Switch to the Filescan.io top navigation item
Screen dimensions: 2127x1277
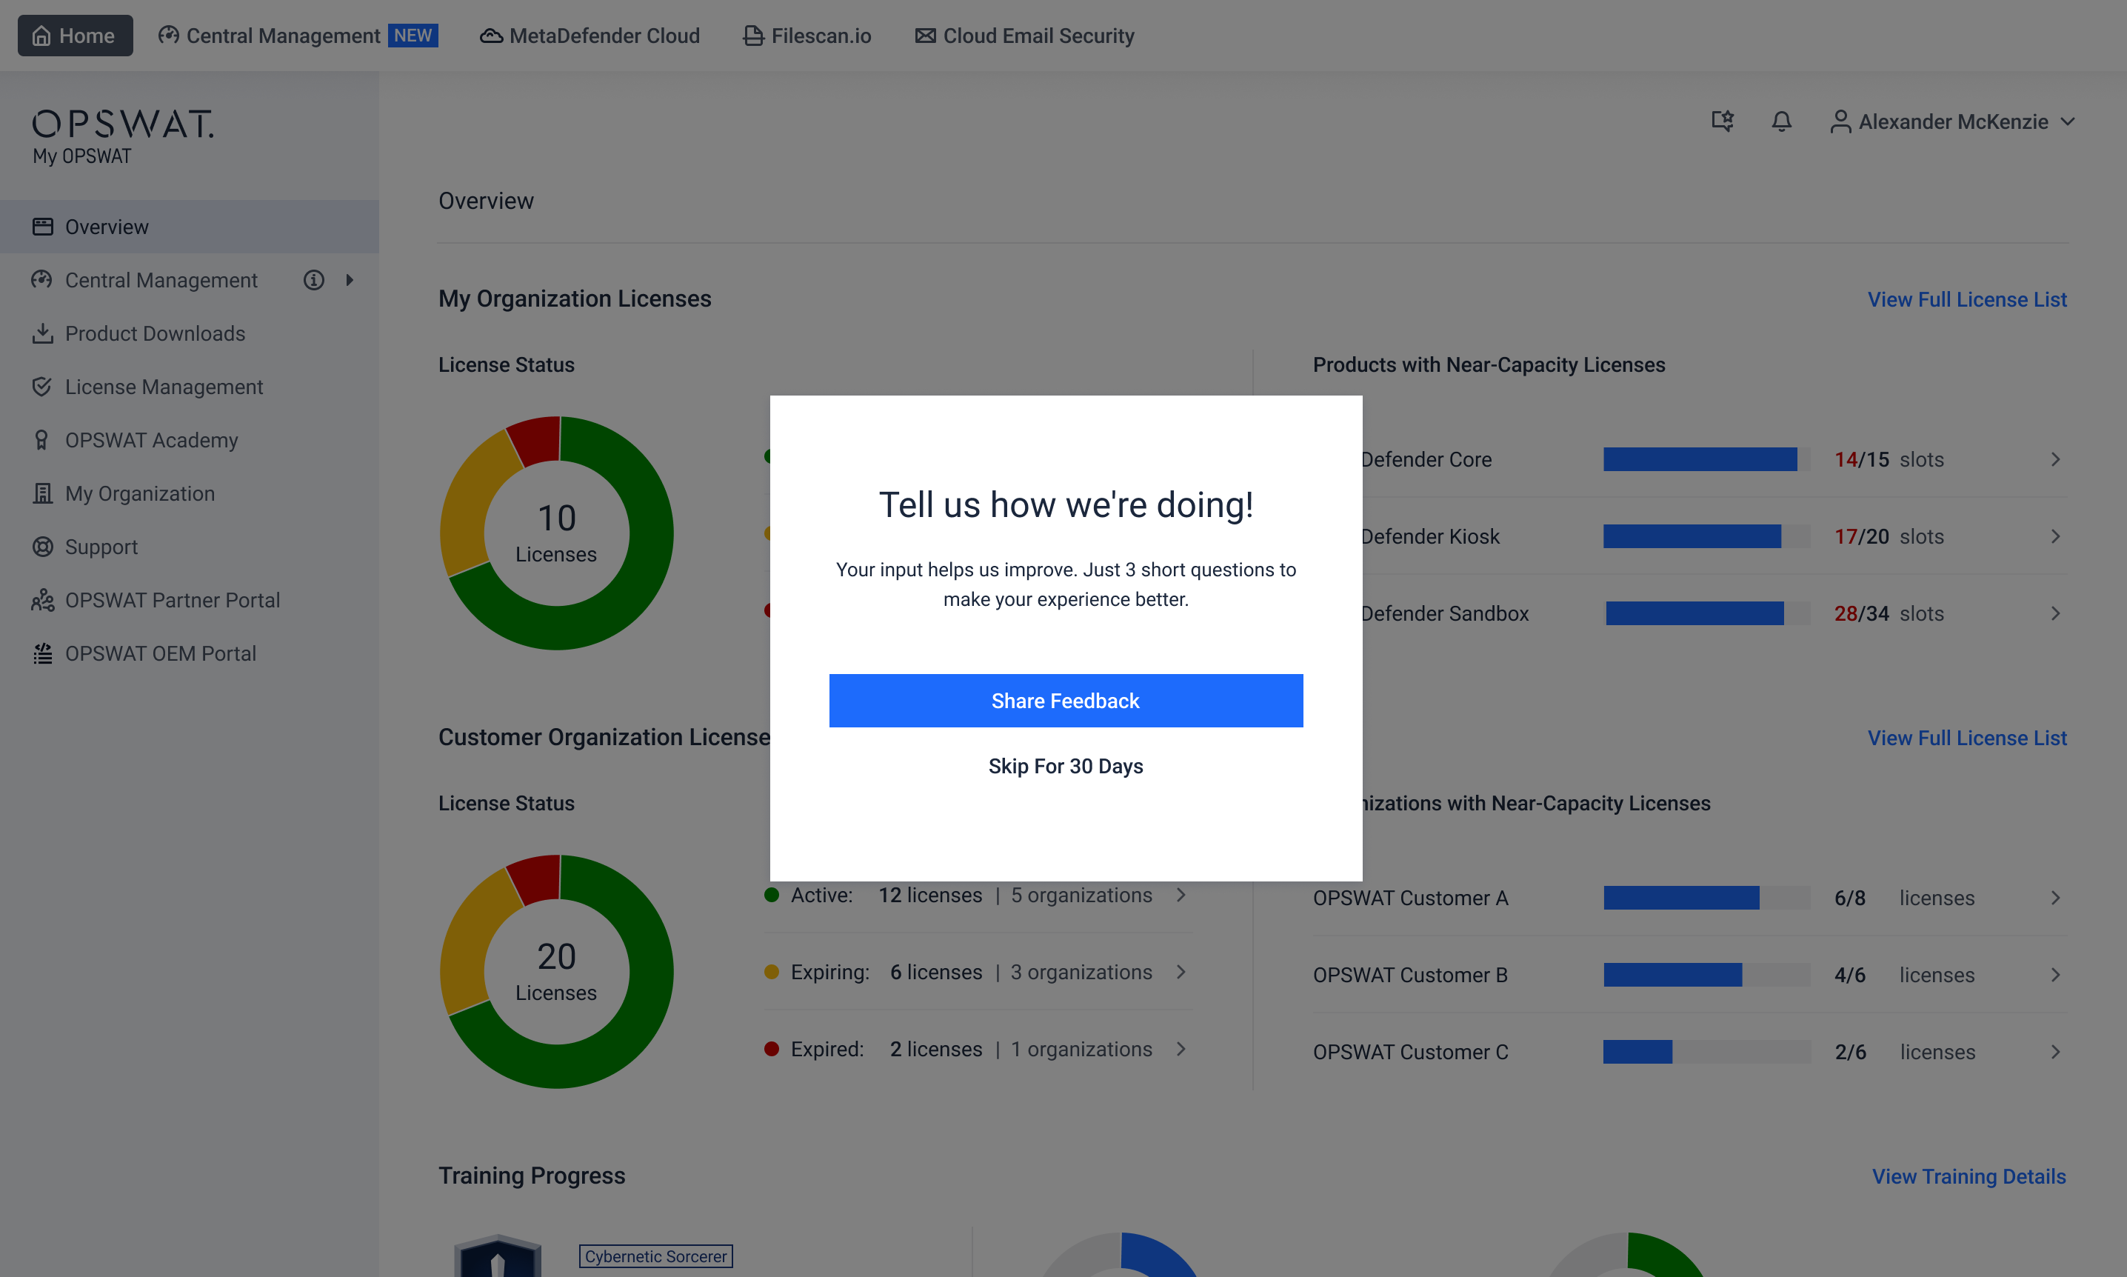tap(807, 36)
